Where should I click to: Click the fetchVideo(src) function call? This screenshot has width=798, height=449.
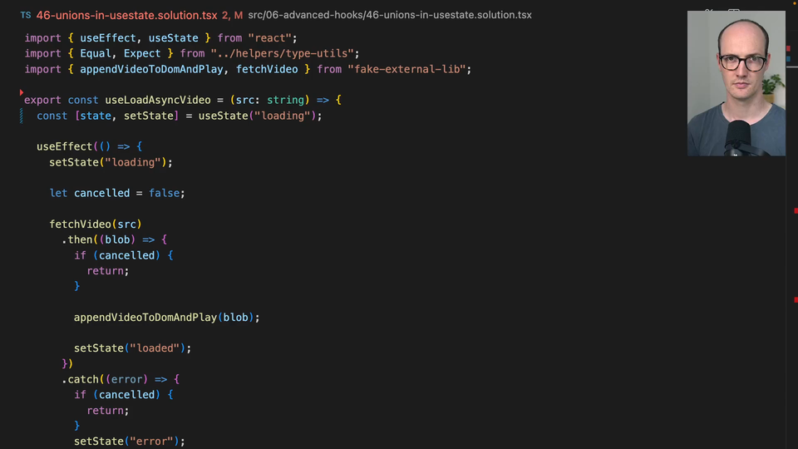tap(96, 224)
